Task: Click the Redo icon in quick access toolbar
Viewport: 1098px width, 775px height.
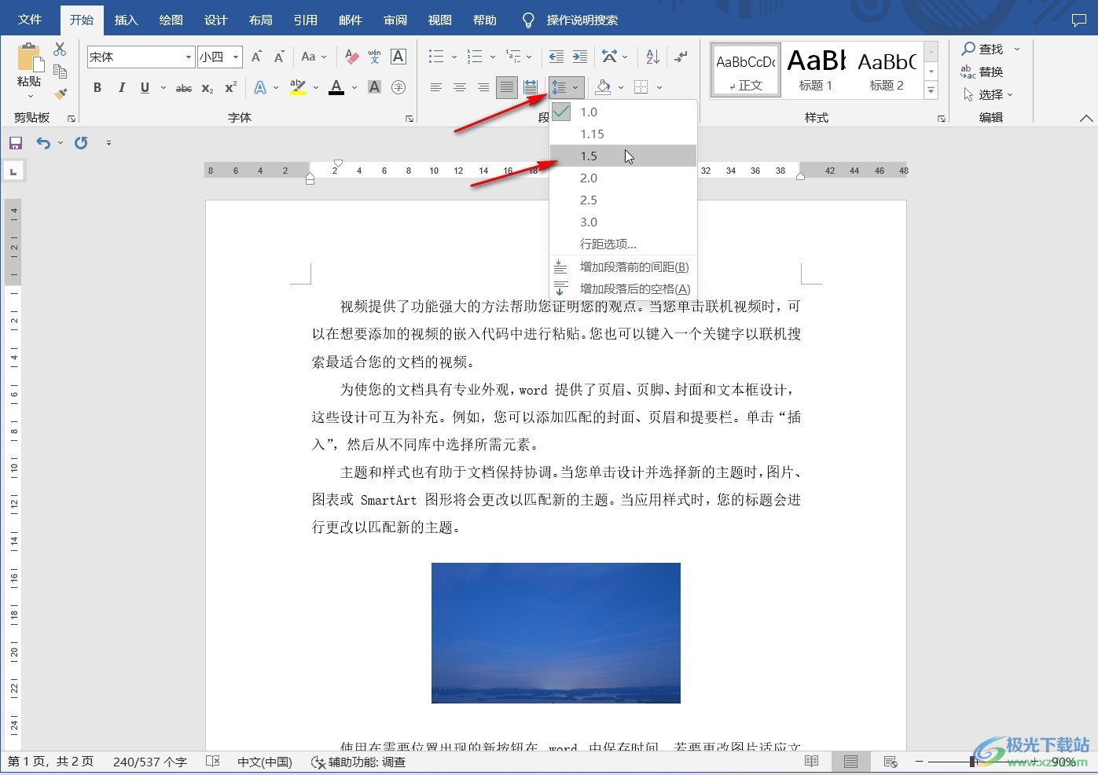Action: click(x=81, y=143)
